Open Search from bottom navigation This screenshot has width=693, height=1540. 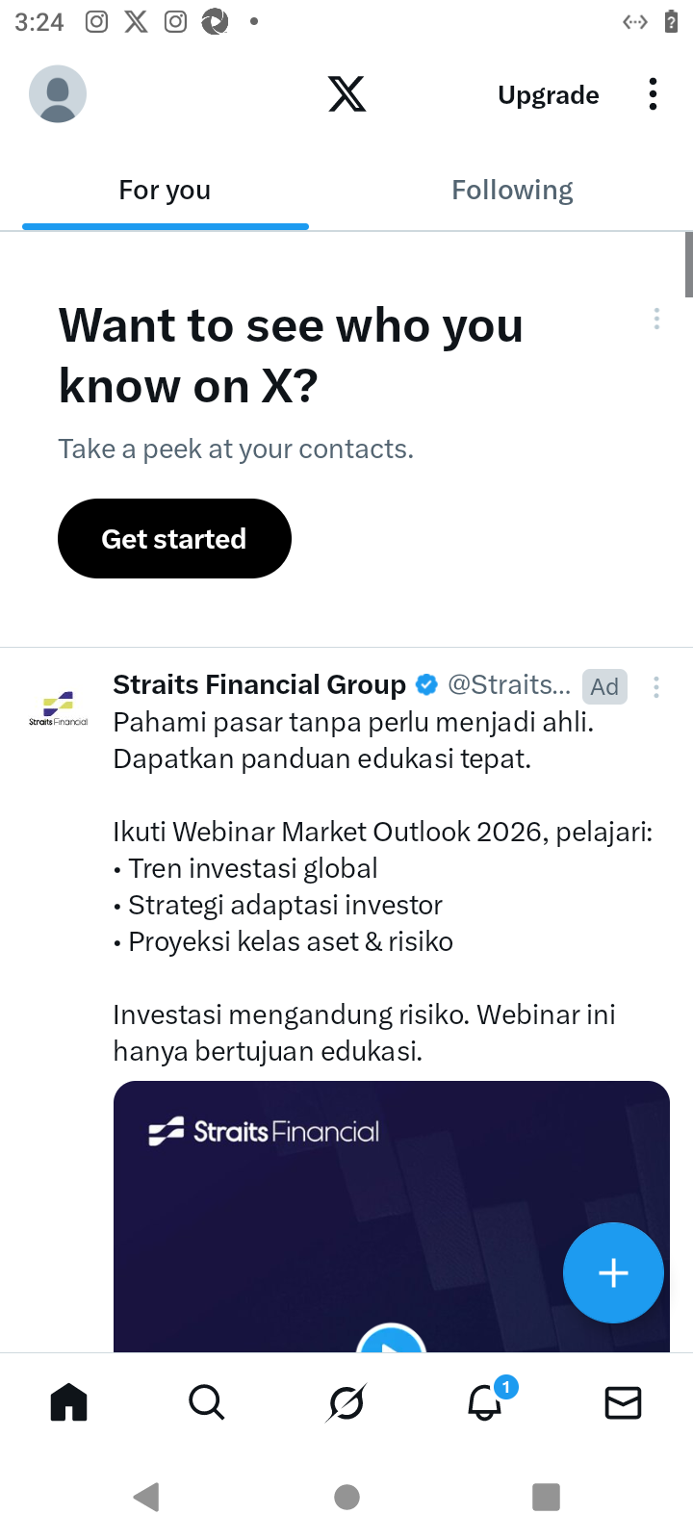[x=207, y=1403]
